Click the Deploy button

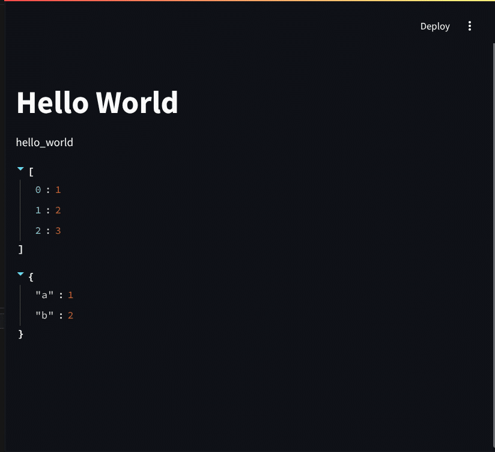click(434, 26)
